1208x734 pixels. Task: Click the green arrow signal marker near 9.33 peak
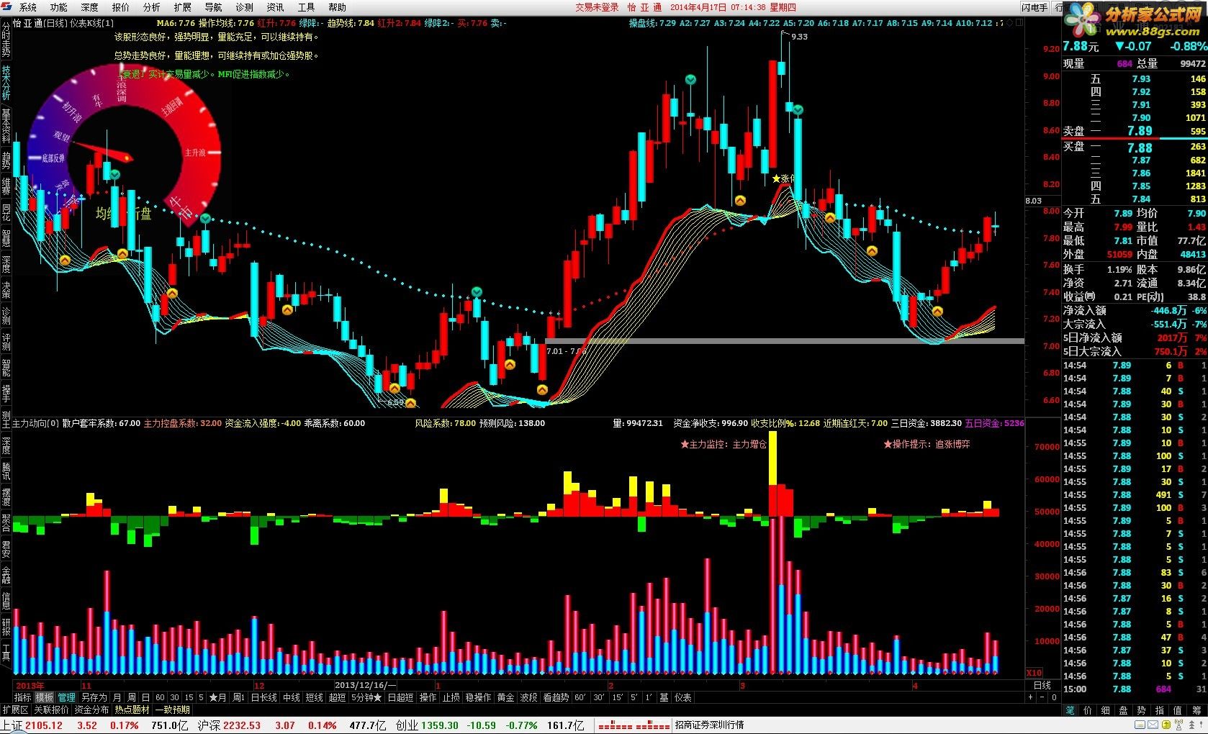click(798, 110)
